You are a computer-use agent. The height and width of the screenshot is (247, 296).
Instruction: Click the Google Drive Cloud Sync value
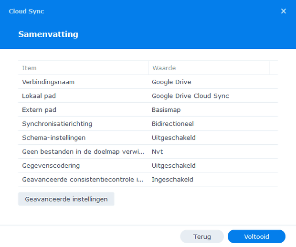(190, 96)
